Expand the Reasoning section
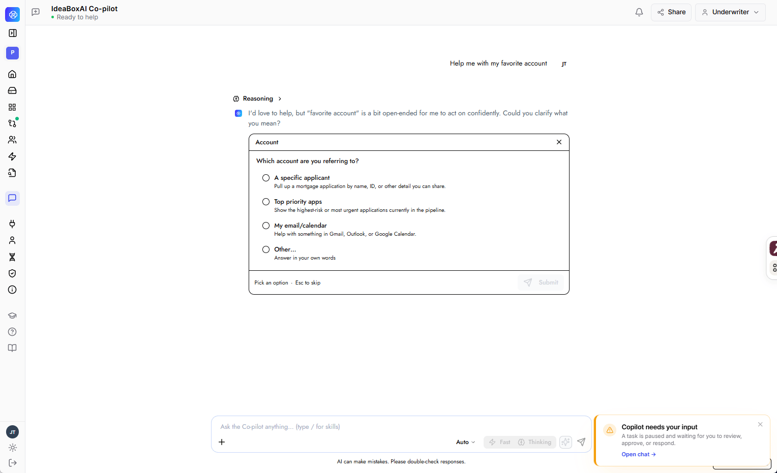This screenshot has height=473, width=777. pyautogui.click(x=257, y=99)
